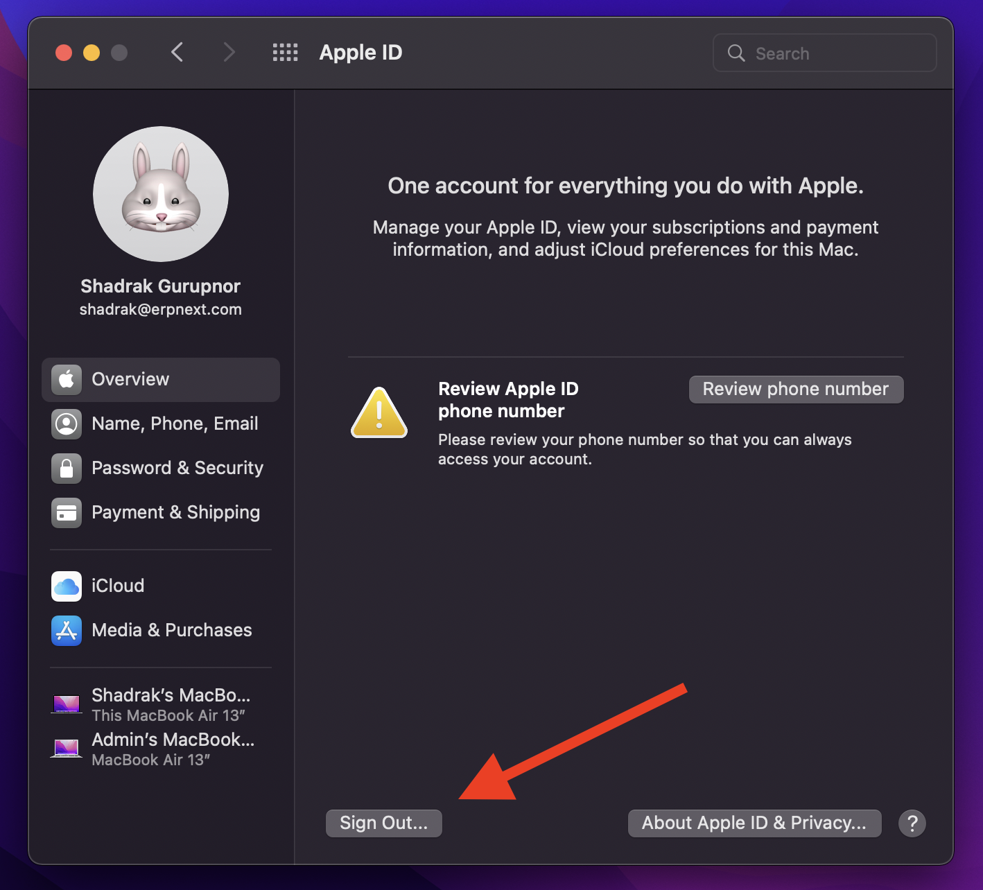Click Shadrak's MacBook laptop icon
The image size is (983, 890).
tap(67, 704)
